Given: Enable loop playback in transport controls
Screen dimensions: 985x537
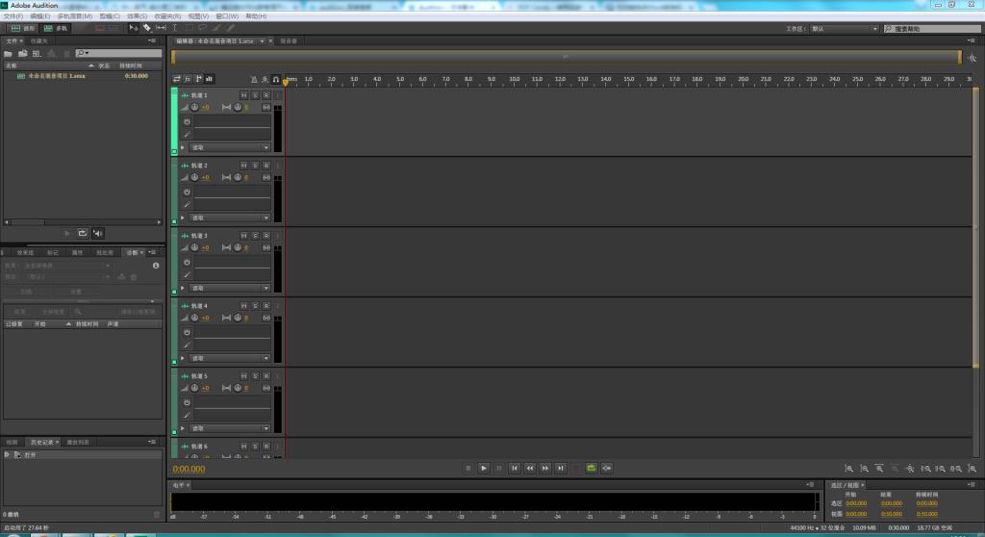Looking at the screenshot, I should pos(592,468).
